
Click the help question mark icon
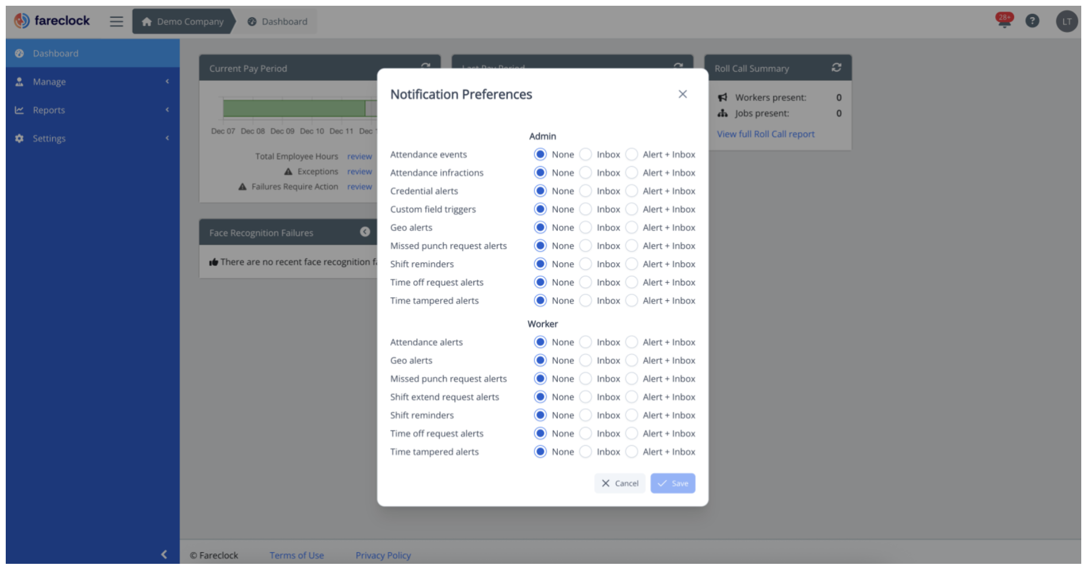tap(1032, 21)
